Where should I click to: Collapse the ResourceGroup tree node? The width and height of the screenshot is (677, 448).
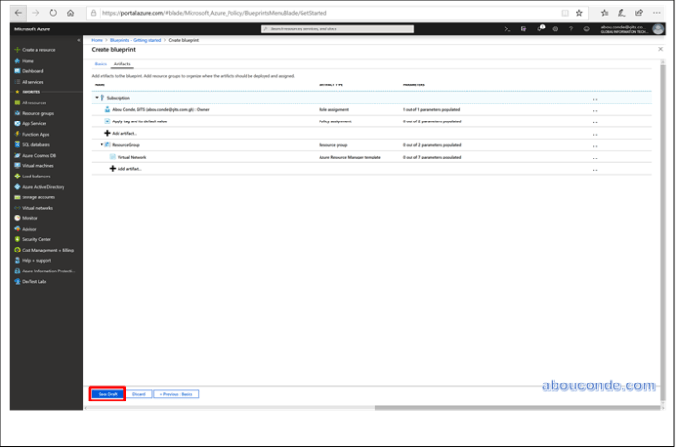tap(101, 144)
